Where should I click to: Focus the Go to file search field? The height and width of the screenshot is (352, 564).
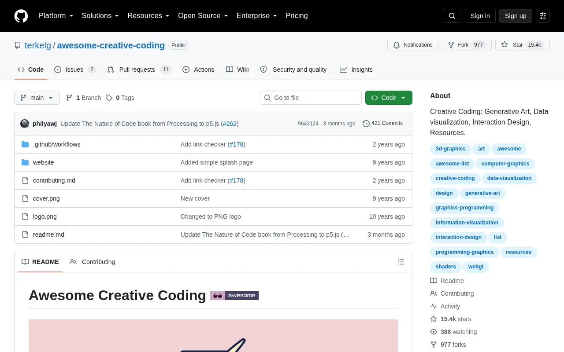tap(311, 98)
